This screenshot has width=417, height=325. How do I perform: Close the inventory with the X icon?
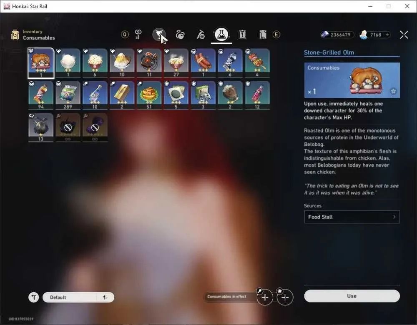click(404, 35)
